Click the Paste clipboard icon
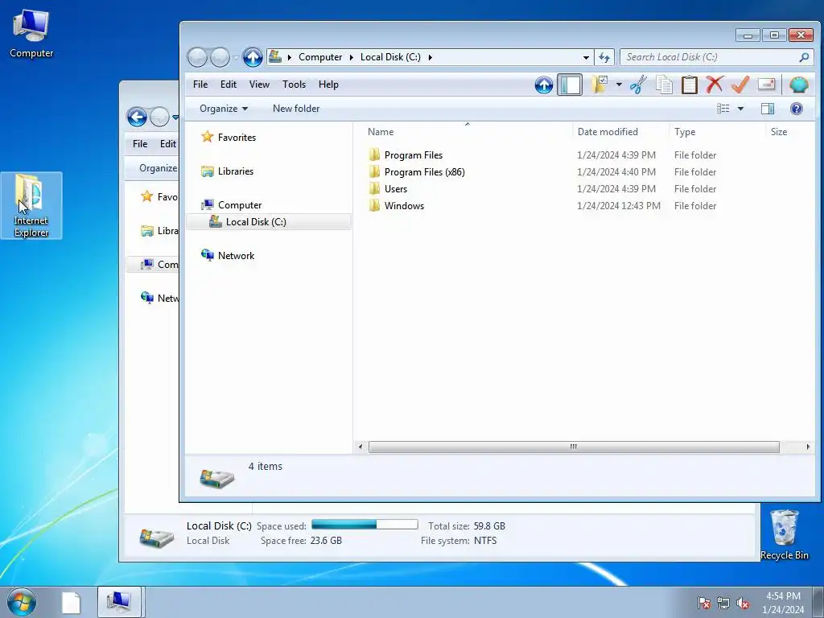This screenshot has width=824, height=618. pos(689,84)
